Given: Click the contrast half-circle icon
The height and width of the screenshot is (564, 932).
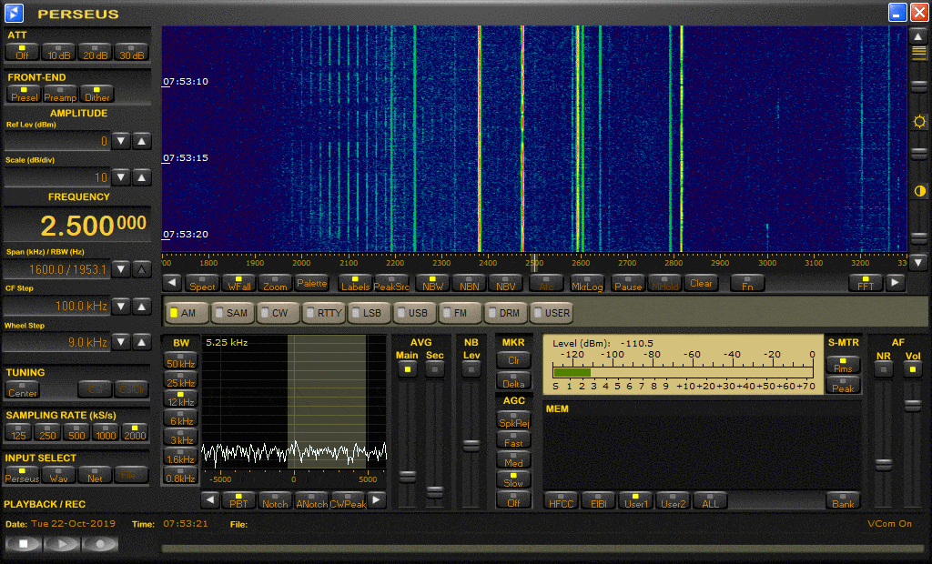Looking at the screenshot, I should tap(919, 191).
